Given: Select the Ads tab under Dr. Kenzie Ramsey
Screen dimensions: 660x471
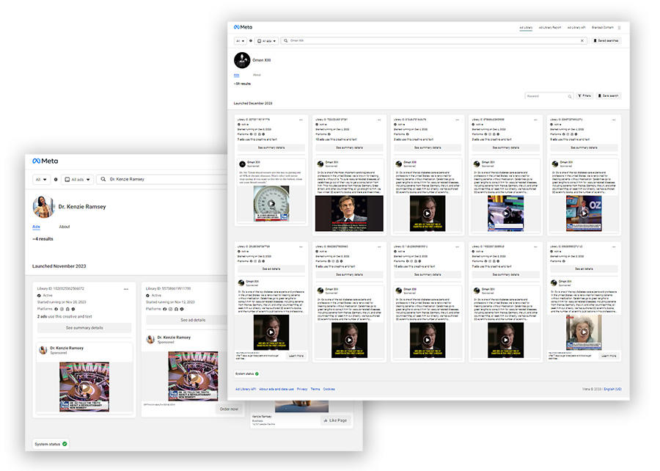Looking at the screenshot, I should click(x=36, y=227).
